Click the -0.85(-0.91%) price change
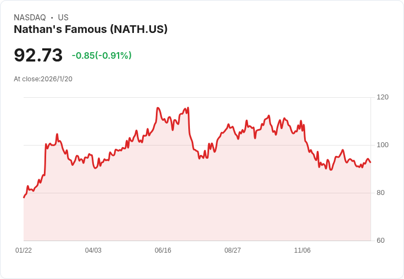404x279 pixels. pos(102,55)
